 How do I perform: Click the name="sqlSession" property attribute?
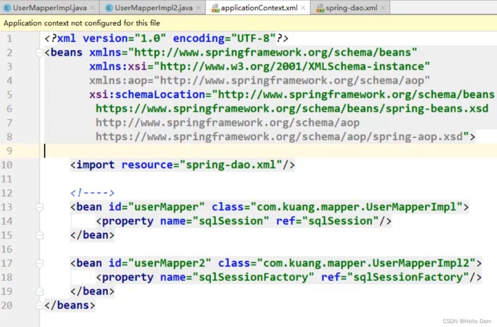pyautogui.click(x=215, y=221)
